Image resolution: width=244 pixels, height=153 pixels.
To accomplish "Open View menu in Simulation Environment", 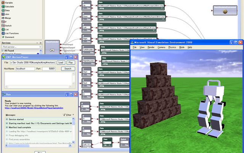I will 142,47.
